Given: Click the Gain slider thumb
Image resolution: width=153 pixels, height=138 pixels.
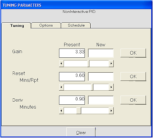Looking at the screenshot, I should pyautogui.click(x=88, y=64).
